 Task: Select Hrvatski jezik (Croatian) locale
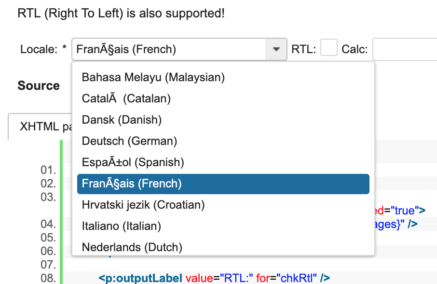tap(143, 205)
